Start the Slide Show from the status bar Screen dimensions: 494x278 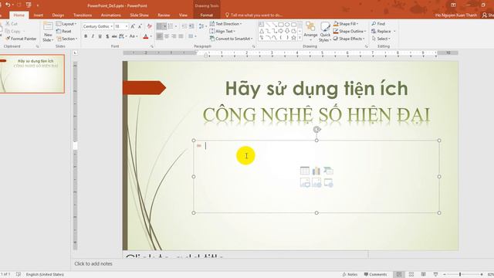(x=435, y=275)
